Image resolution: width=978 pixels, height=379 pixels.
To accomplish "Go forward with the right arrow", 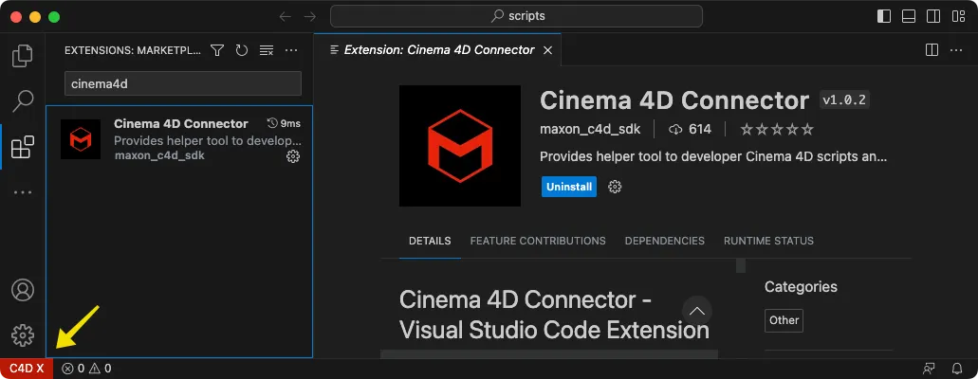I will click(310, 16).
